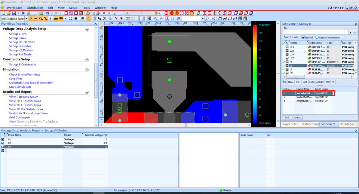The image size is (359, 194).
Task: Open the toolbar search box dropdown arrow
Action: [x=203, y=18]
